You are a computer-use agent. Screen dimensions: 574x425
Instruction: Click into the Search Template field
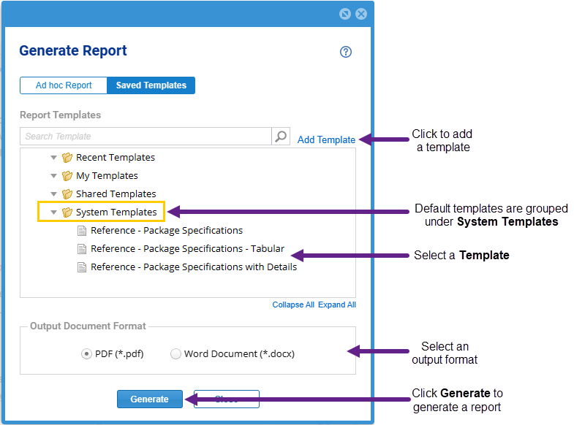tap(146, 137)
